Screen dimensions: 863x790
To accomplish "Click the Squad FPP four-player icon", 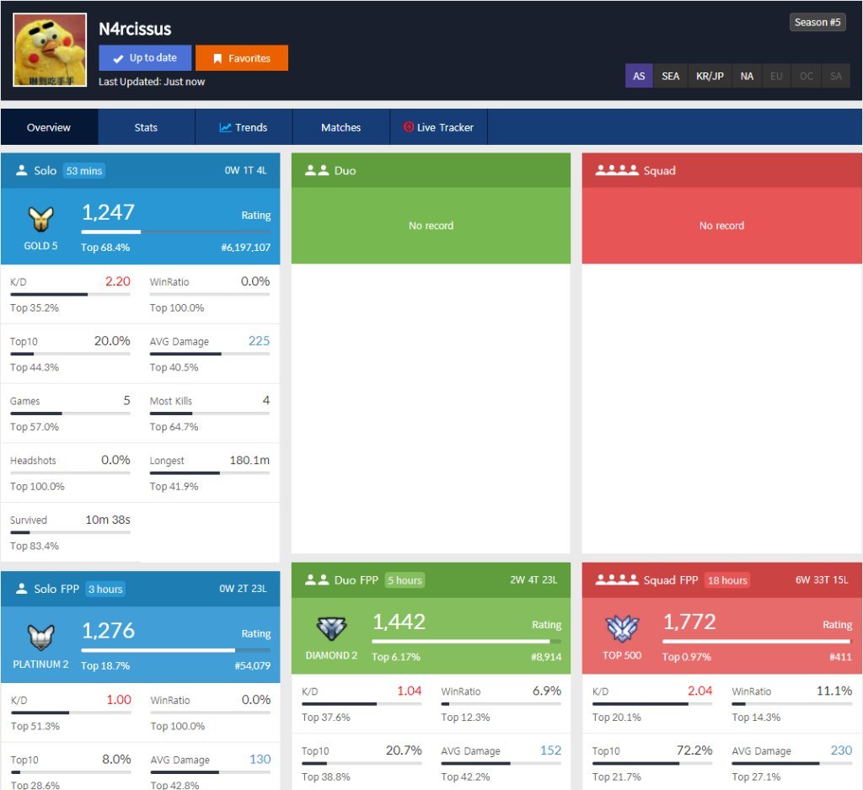I will (616, 579).
